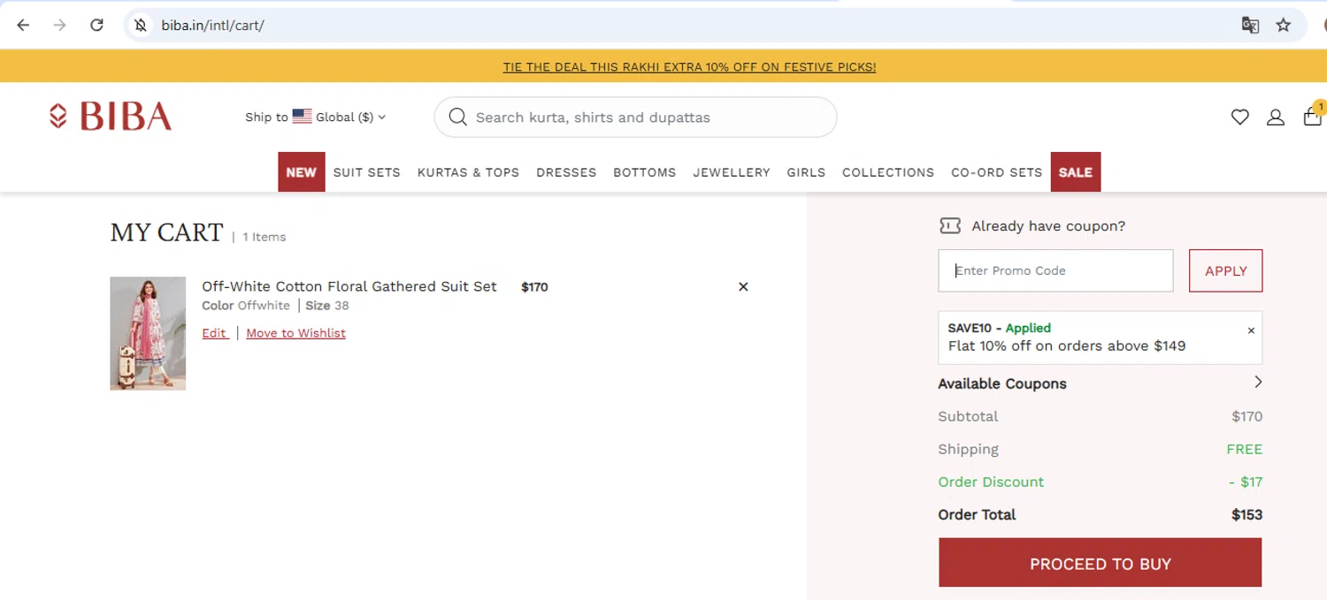The width and height of the screenshot is (1327, 600).
Task: Click the coupon ticket icon
Action: [950, 226]
